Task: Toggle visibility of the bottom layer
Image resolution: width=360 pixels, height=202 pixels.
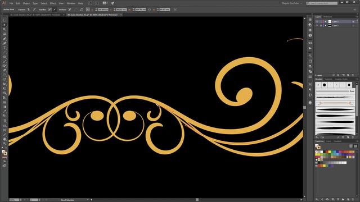Action: tap(317, 26)
